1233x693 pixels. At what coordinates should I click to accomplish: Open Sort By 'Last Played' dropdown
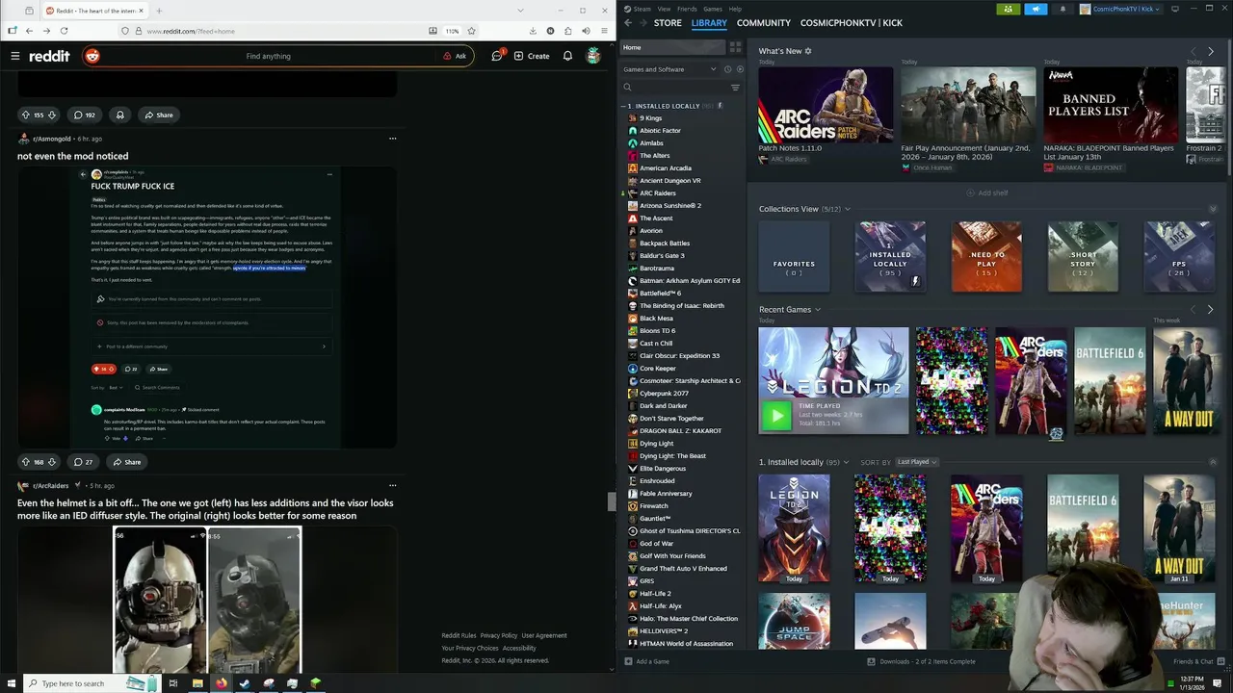coord(916,462)
